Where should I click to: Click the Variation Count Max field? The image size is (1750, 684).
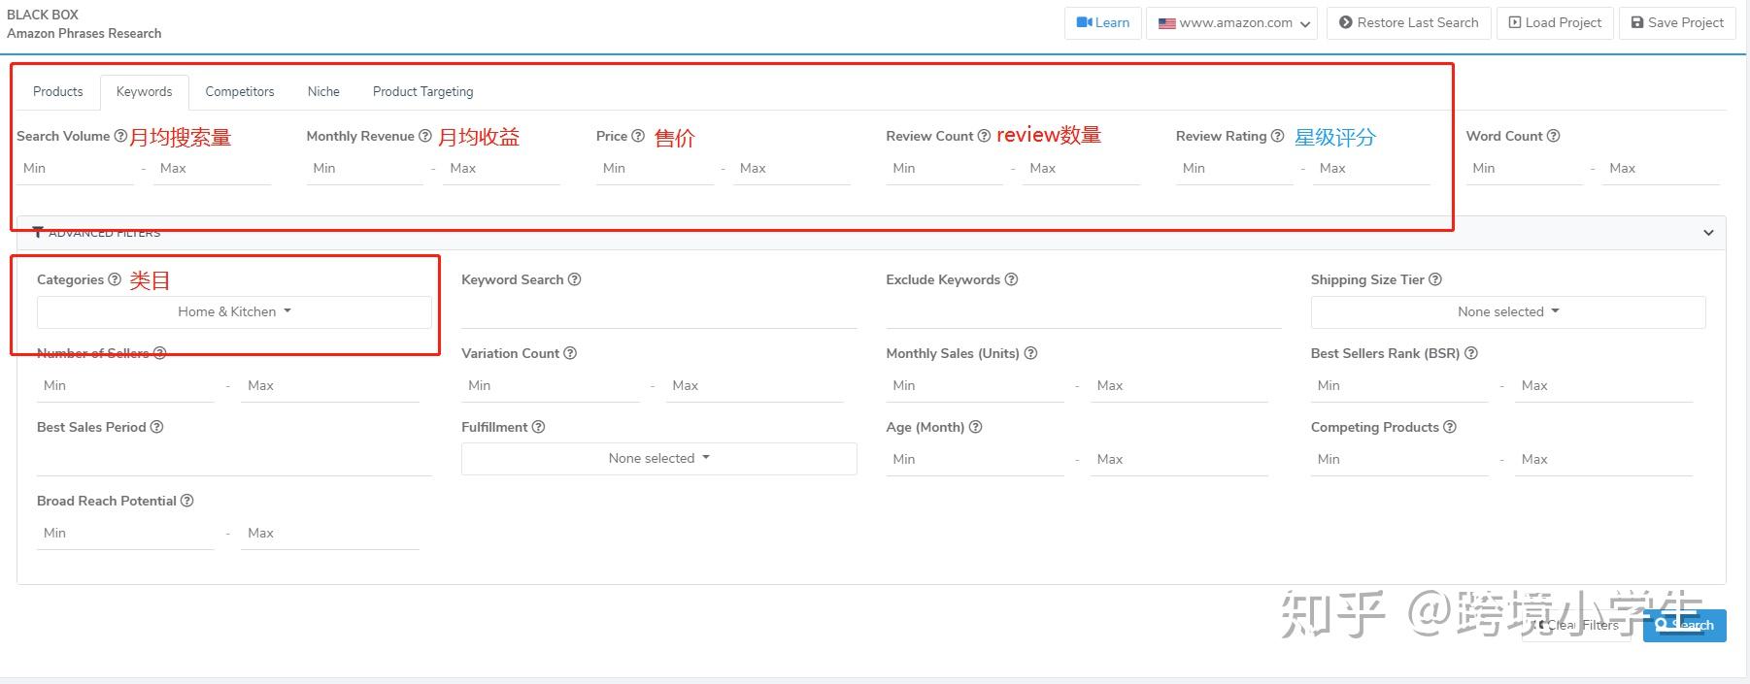(755, 386)
